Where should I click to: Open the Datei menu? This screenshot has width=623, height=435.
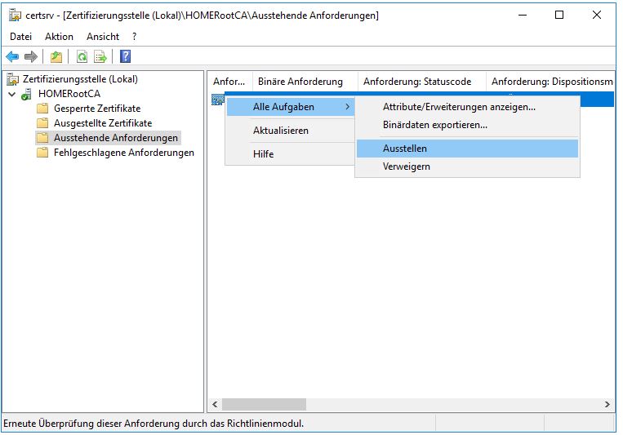(20, 37)
